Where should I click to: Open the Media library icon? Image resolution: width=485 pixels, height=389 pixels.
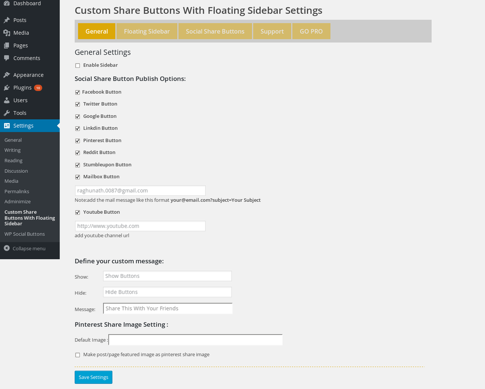(7, 33)
